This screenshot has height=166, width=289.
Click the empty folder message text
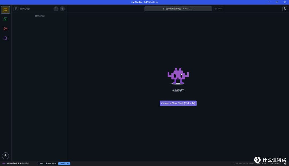(40, 16)
